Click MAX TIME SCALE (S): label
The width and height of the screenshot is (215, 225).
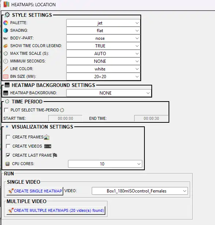[x=30, y=53]
